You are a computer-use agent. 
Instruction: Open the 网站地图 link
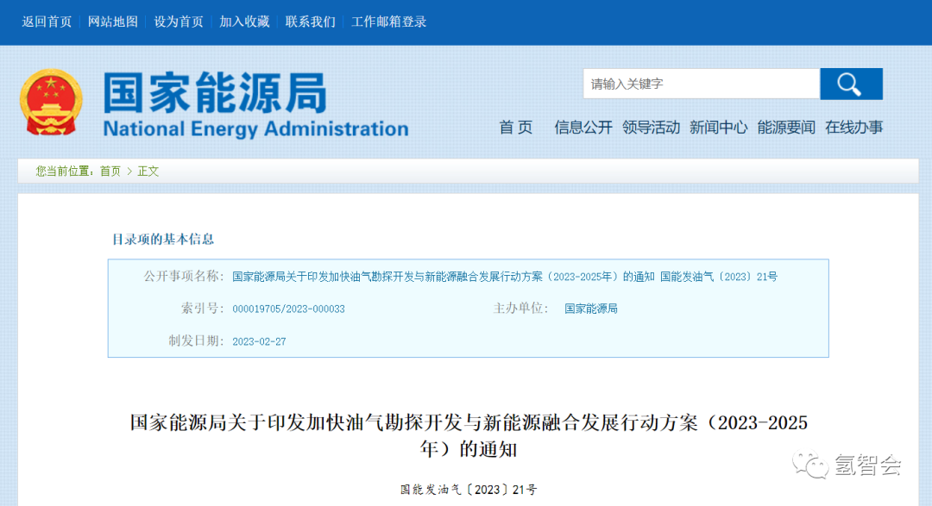click(113, 22)
